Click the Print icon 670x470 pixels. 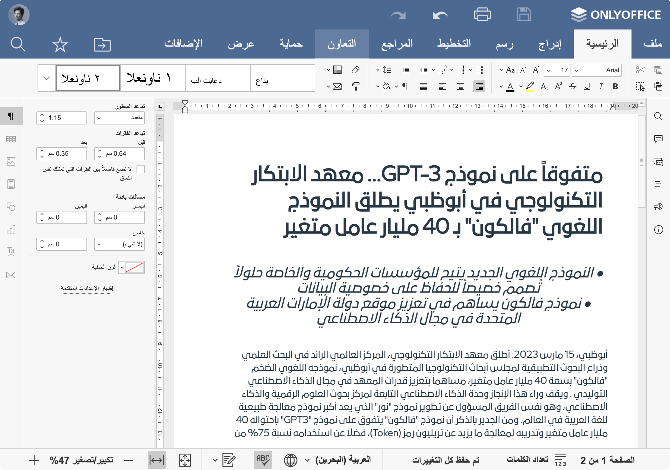point(482,14)
